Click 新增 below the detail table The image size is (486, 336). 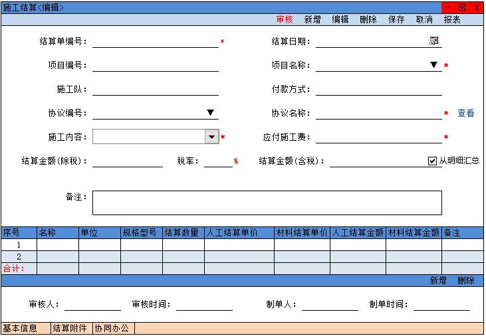point(438,281)
